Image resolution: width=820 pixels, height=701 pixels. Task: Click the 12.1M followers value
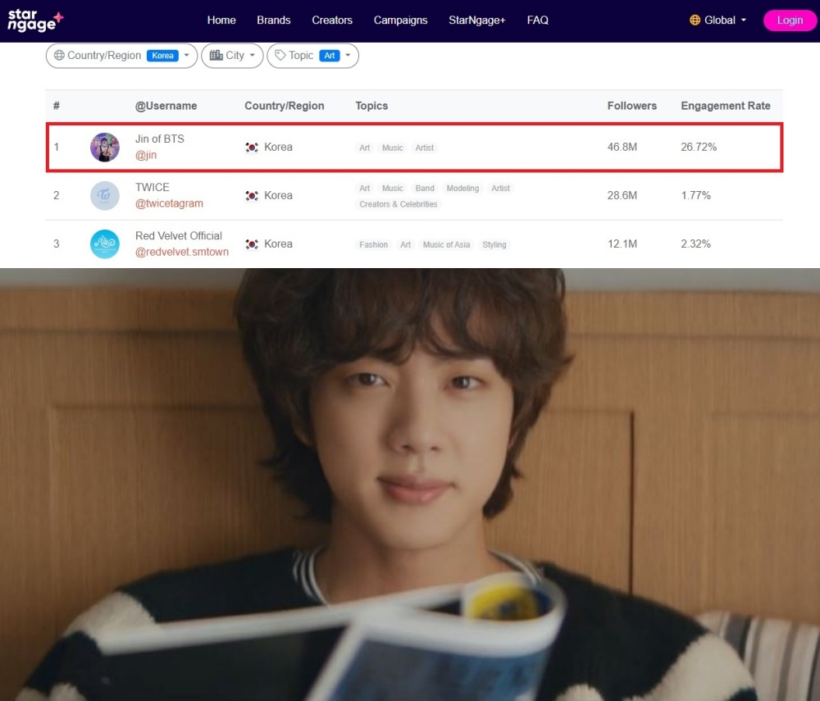click(622, 244)
